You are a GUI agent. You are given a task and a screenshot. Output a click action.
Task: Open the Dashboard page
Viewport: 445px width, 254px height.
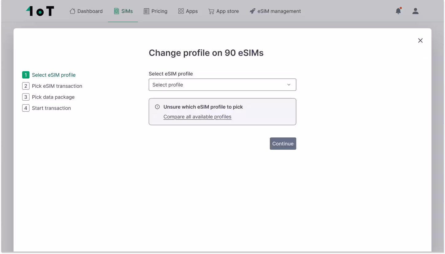click(86, 11)
